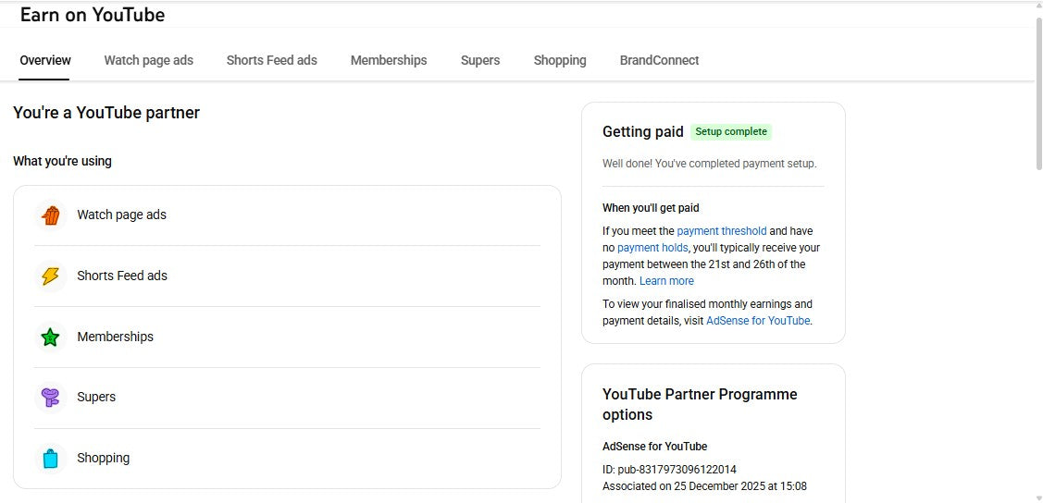Follow the payment holds link
1043x503 pixels.
click(652, 248)
